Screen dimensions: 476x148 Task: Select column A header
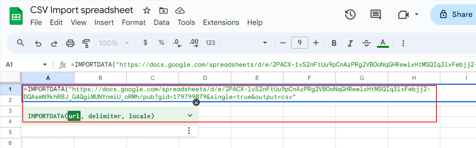pos(48,78)
